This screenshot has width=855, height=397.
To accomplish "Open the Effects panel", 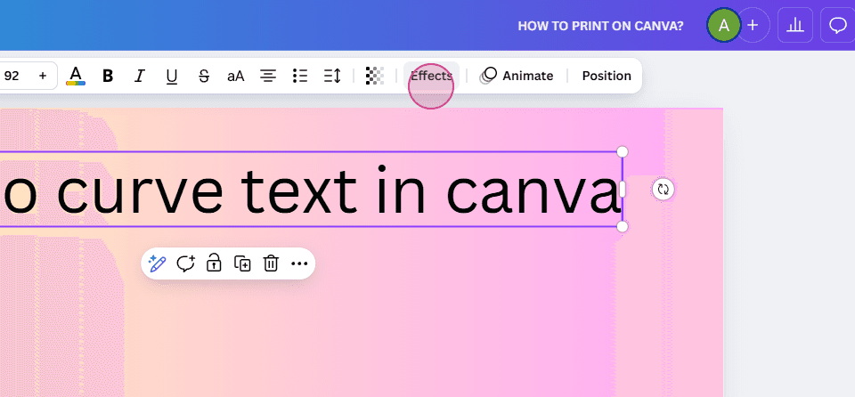I will tap(431, 76).
